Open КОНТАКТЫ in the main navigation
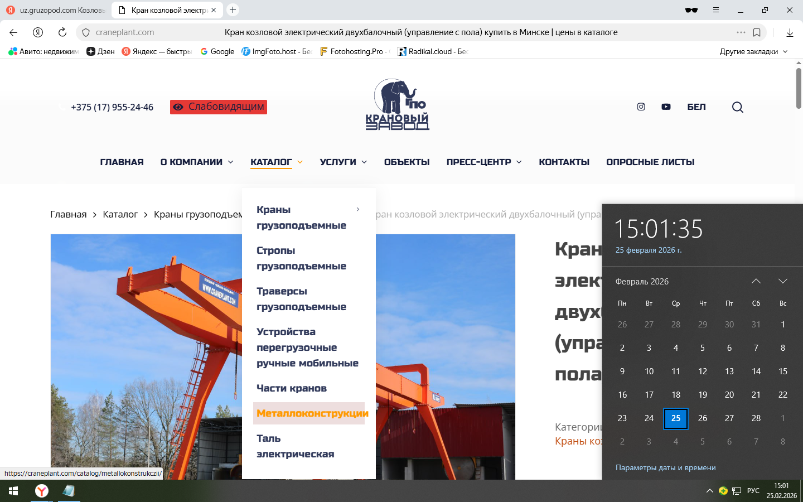This screenshot has width=803, height=502. [564, 162]
